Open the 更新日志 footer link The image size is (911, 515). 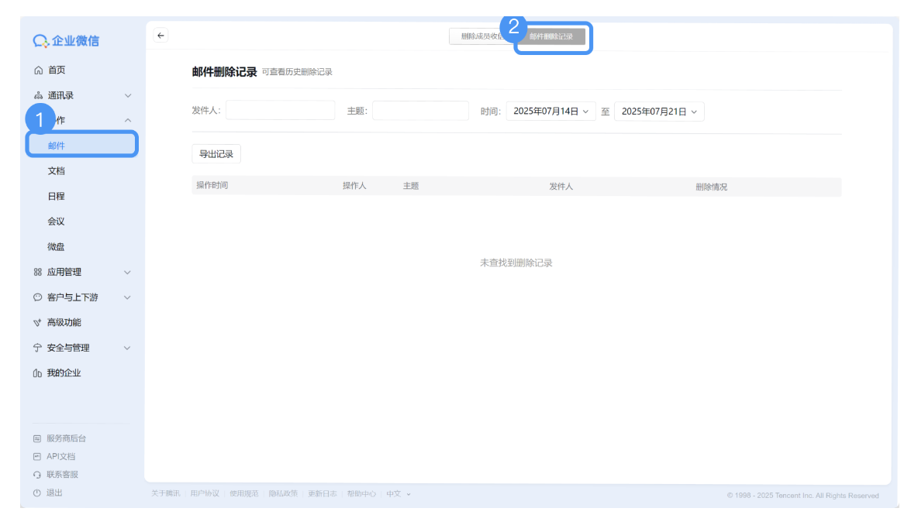point(323,494)
